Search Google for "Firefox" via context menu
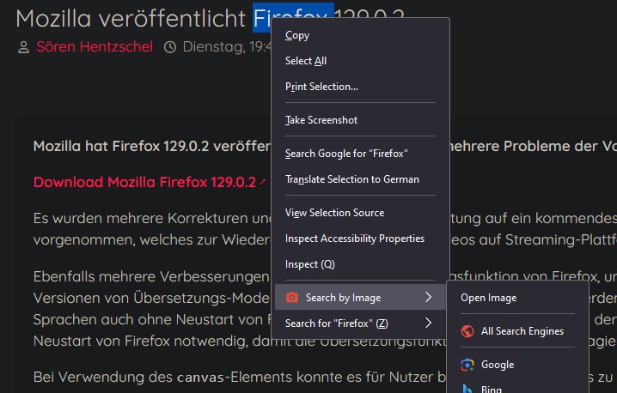This screenshot has height=393, width=617. pos(346,154)
